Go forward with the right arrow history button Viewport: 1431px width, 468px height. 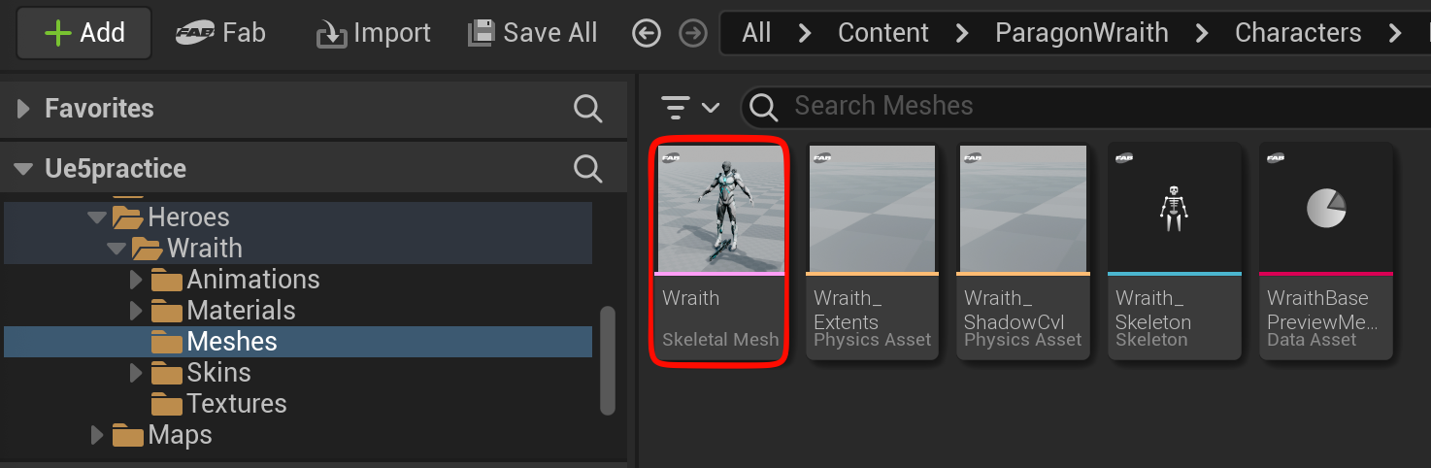click(692, 33)
